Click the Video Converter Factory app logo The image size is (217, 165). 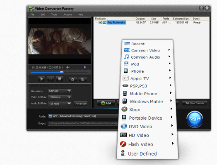point(31,9)
